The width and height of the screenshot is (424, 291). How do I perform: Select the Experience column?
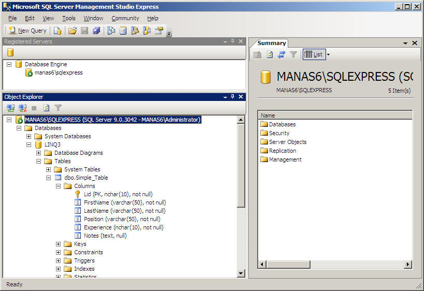point(123,227)
